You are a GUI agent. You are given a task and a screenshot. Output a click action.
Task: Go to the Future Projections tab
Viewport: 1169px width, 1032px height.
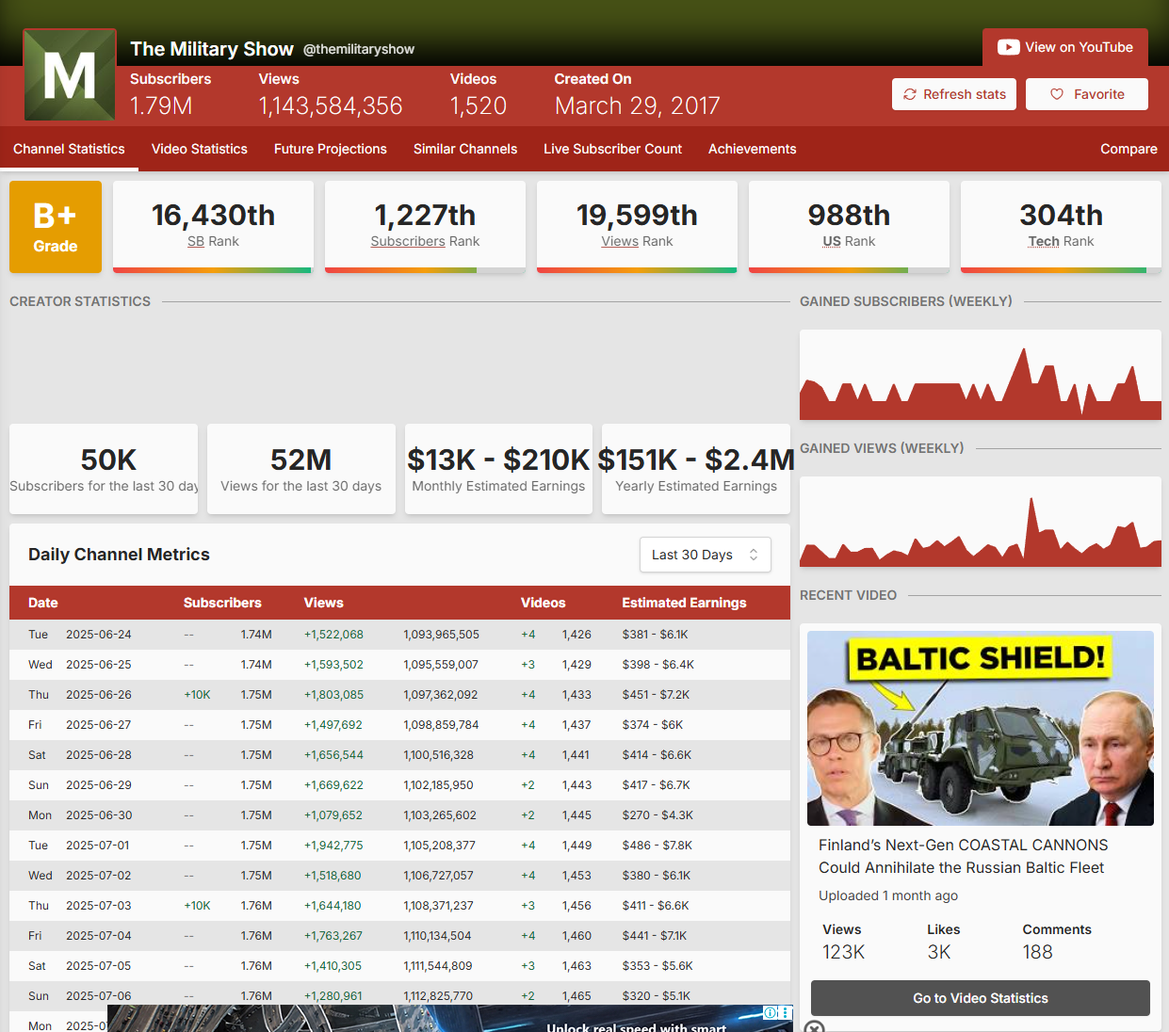pos(331,149)
